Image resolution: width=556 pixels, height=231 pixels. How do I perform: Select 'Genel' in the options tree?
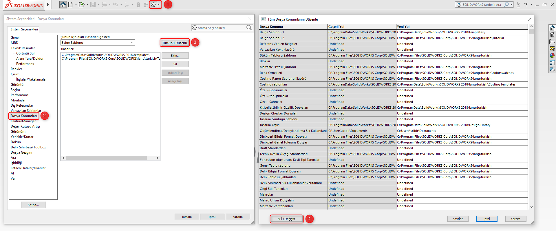(15, 38)
